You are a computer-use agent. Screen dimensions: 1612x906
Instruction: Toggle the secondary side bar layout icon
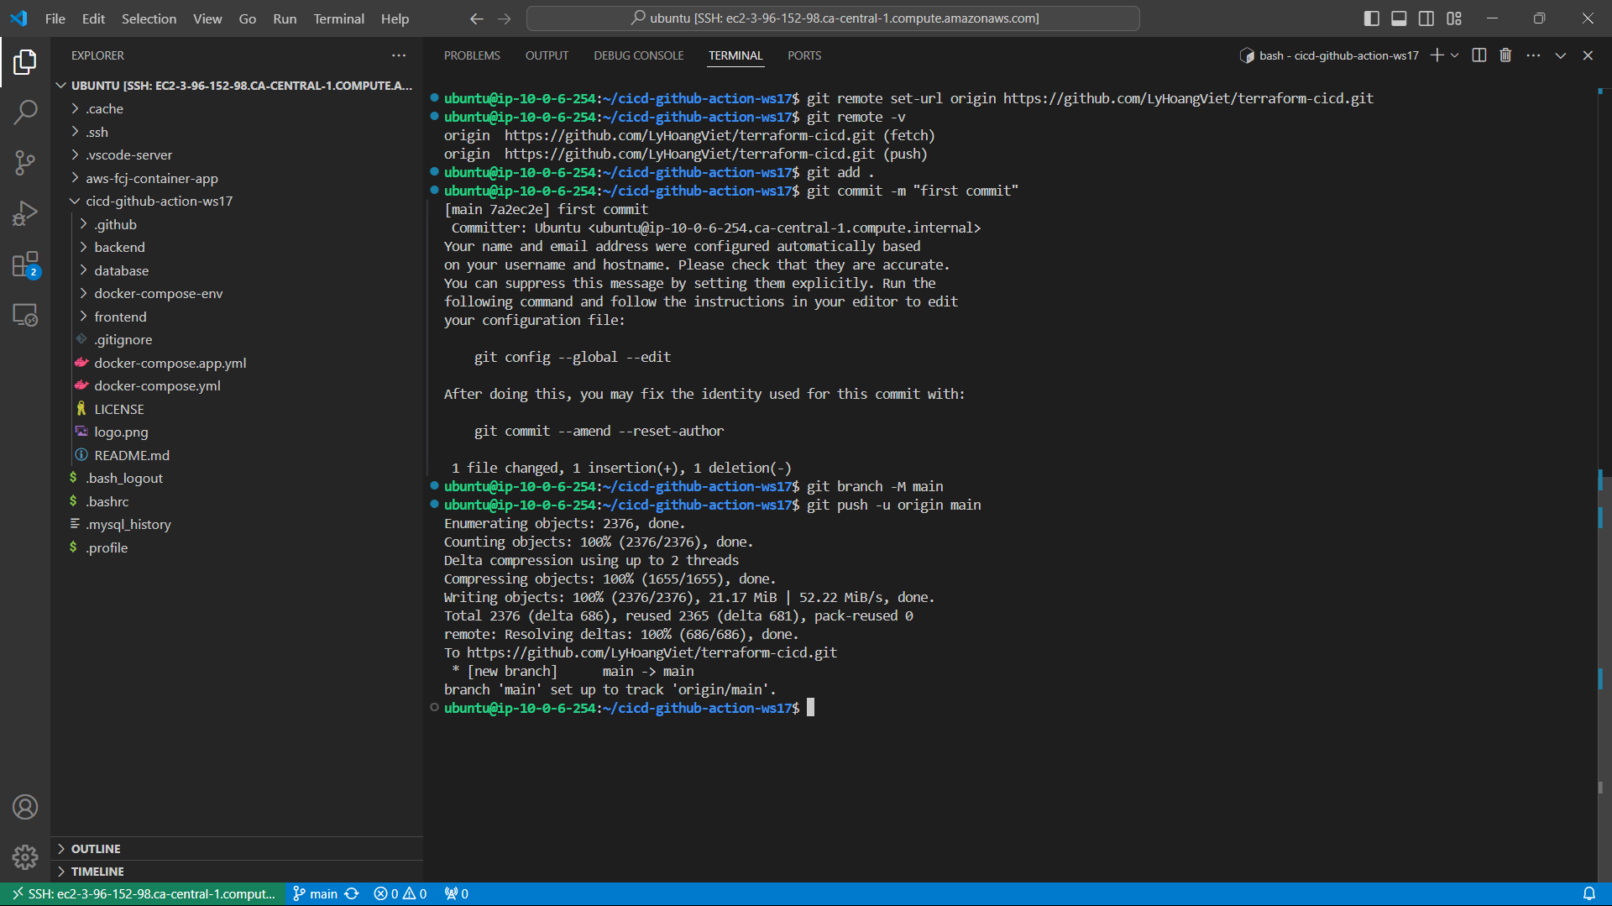[x=1426, y=18]
